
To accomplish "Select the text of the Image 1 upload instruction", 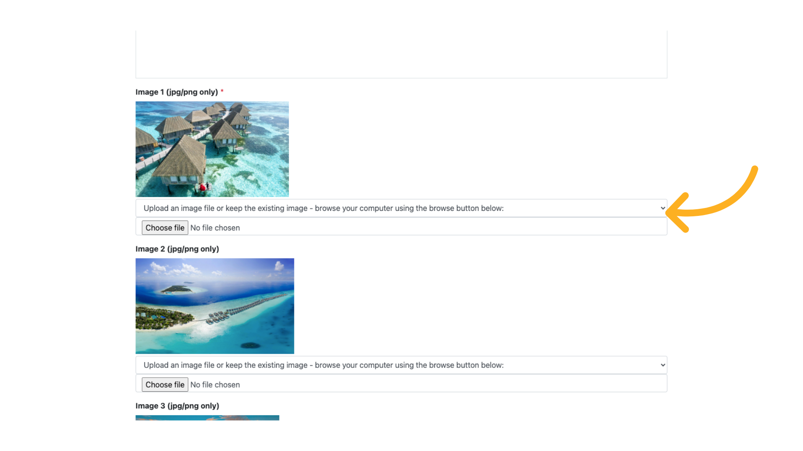I will pos(324,208).
